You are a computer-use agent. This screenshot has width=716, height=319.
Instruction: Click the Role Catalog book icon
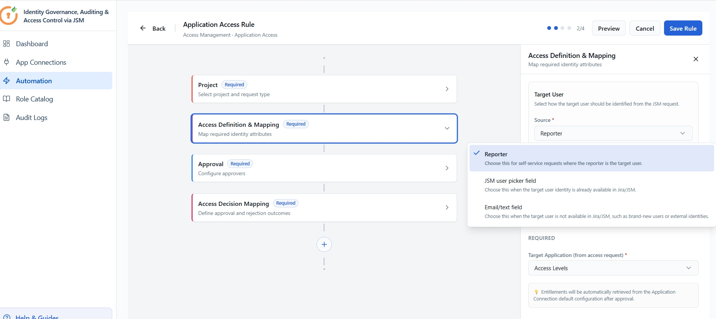[x=6, y=99]
